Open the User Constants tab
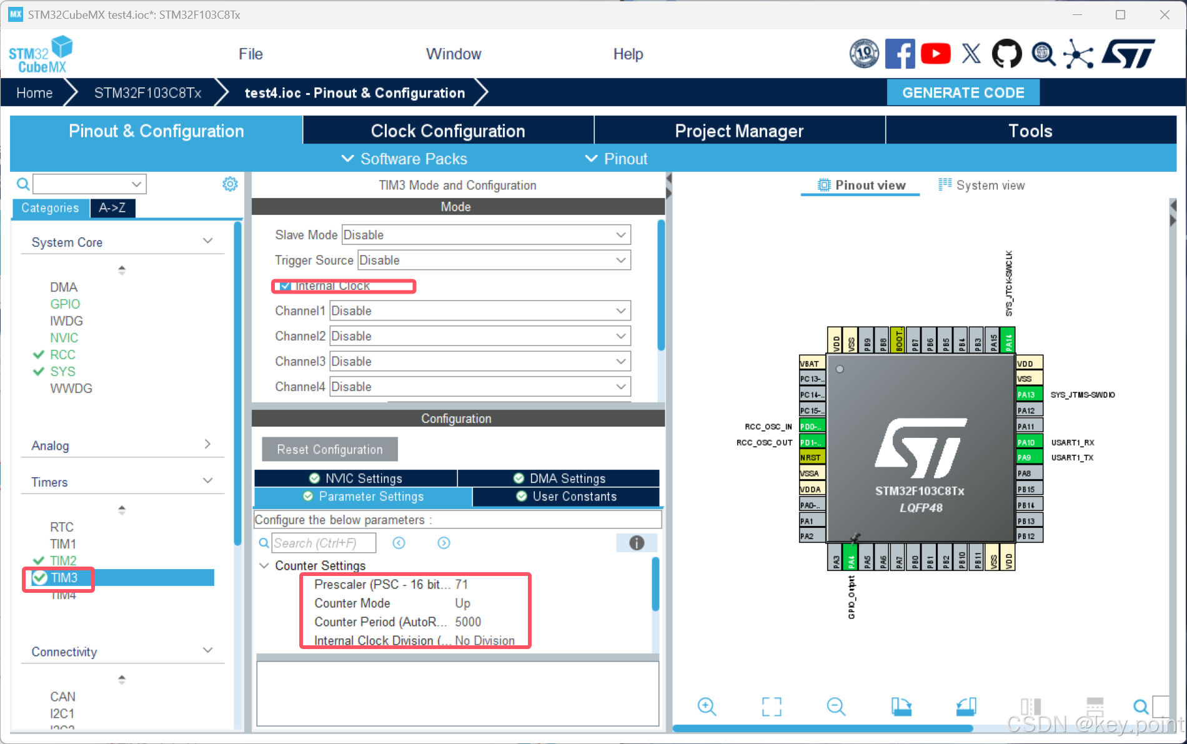1187x744 pixels. pyautogui.click(x=566, y=496)
